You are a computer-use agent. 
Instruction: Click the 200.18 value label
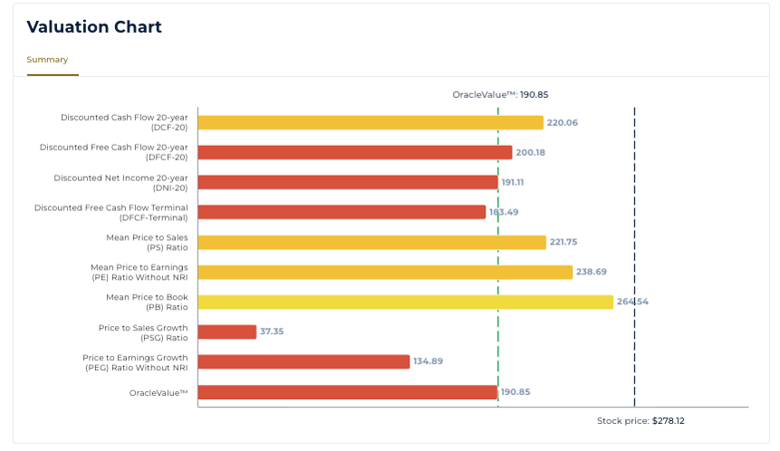[x=531, y=153]
